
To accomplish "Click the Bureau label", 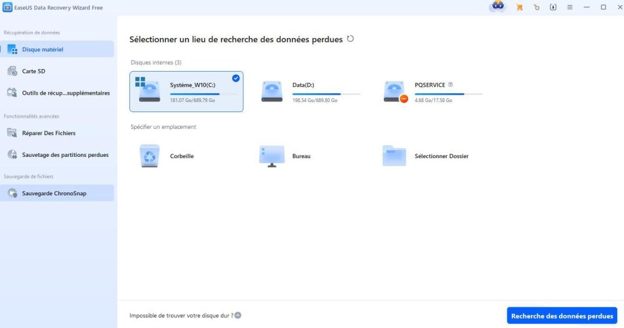I will click(301, 156).
